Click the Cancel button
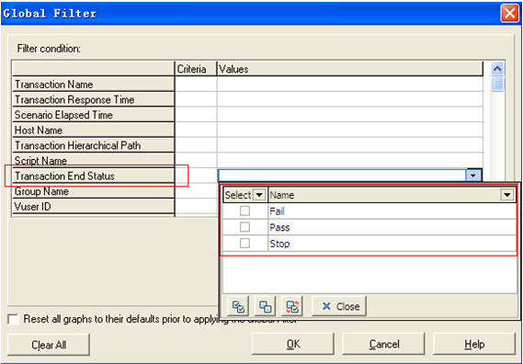523x364 pixels. 383,344
